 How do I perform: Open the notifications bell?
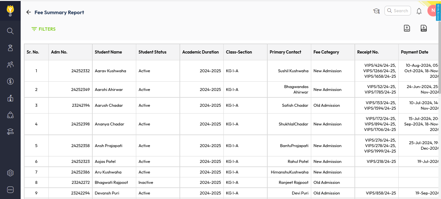point(419,11)
